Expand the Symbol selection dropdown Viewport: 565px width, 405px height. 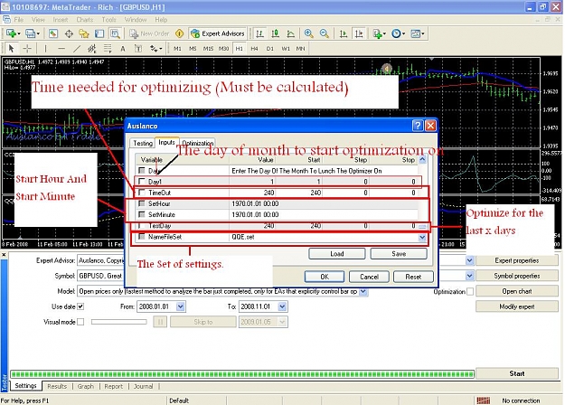(x=469, y=276)
